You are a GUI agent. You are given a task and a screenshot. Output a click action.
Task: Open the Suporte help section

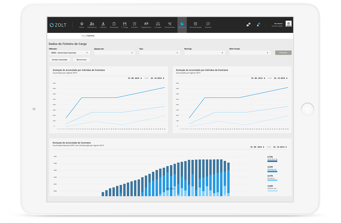[208, 25]
